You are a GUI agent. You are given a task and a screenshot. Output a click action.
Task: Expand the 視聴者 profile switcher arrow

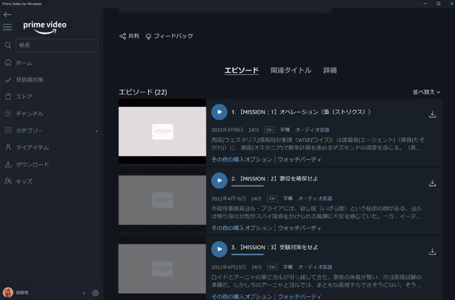pyautogui.click(x=84, y=293)
